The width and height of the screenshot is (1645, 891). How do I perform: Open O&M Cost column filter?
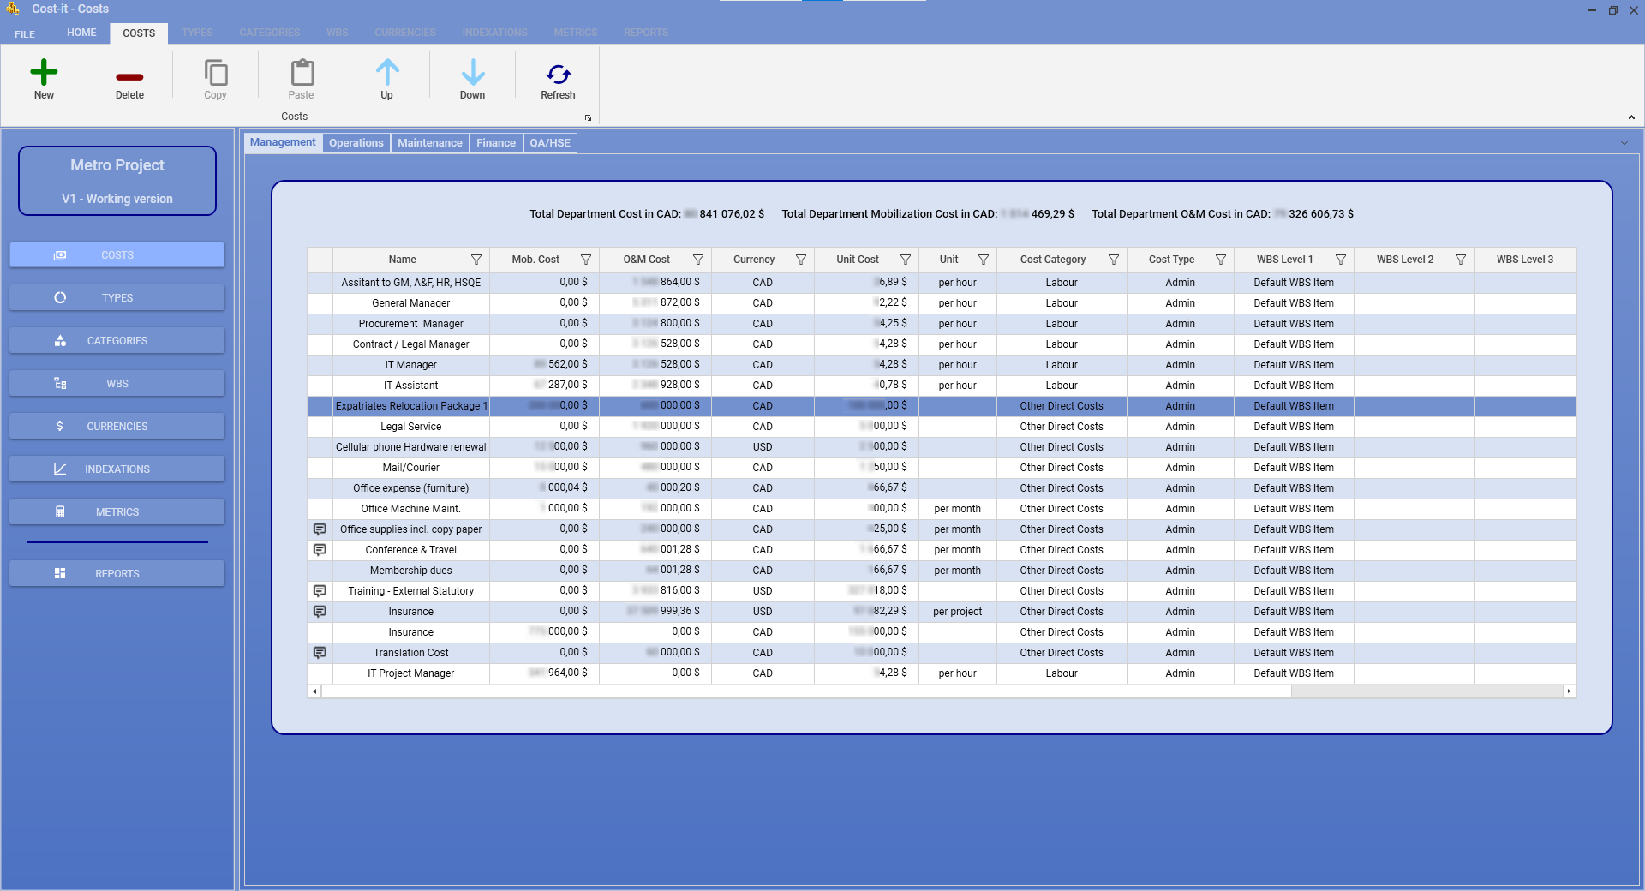(x=698, y=260)
